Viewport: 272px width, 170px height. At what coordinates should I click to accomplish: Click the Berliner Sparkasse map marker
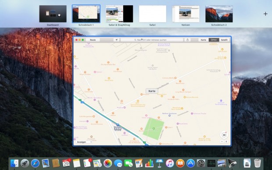tap(169, 115)
